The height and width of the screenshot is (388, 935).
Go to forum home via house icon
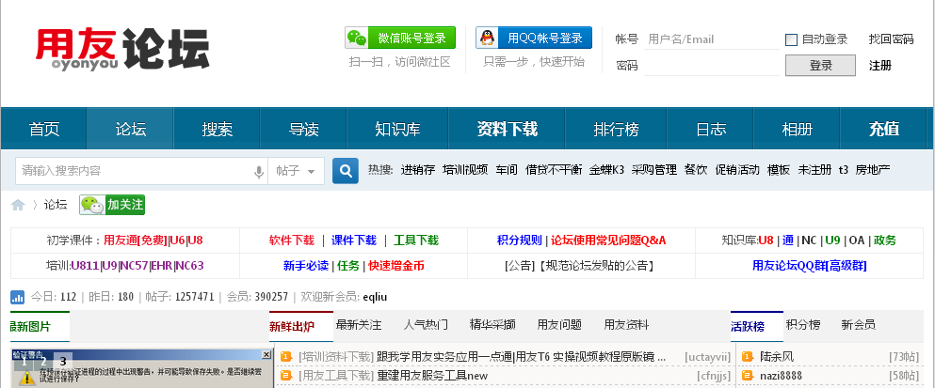18,206
